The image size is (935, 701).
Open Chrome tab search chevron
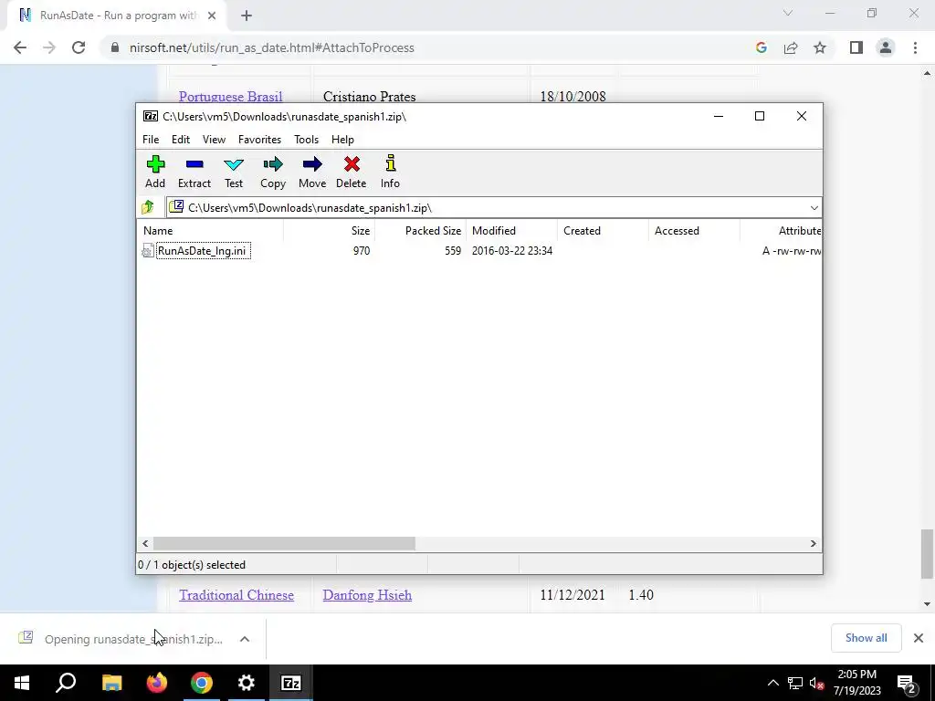[788, 13]
